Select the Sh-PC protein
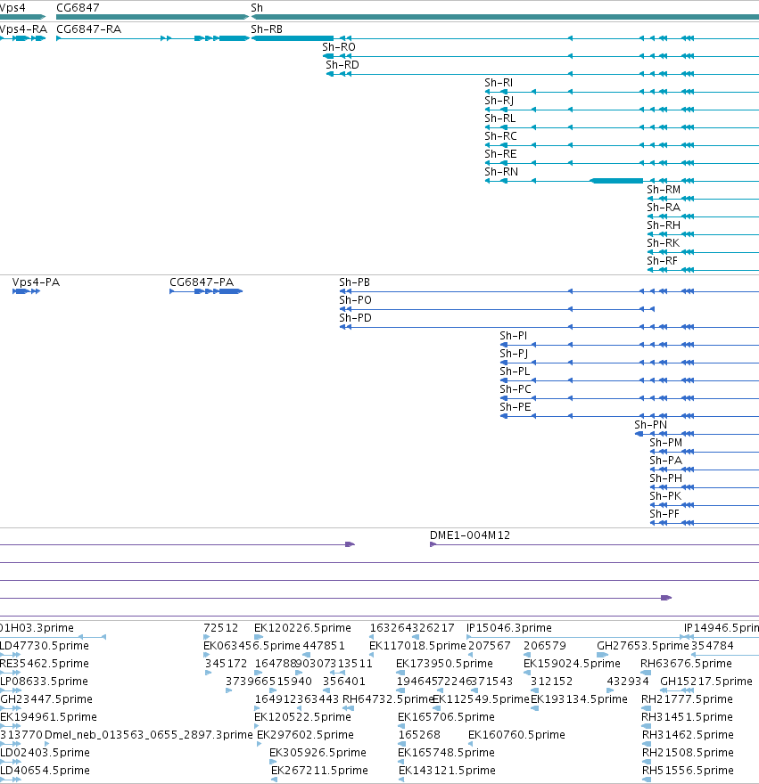The width and height of the screenshot is (759, 784). pyautogui.click(x=516, y=389)
